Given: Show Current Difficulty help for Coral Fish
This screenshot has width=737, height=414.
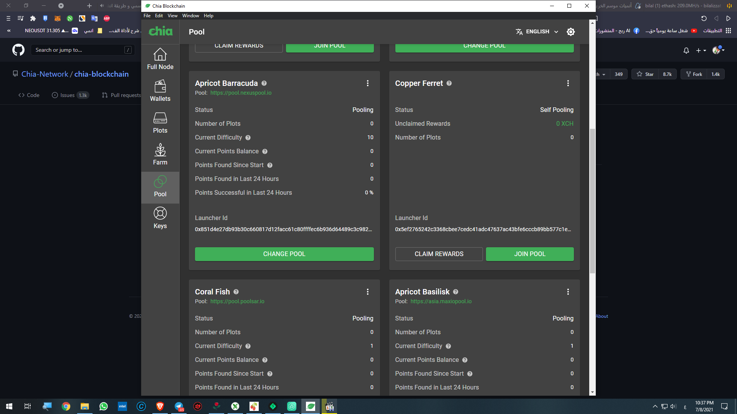Looking at the screenshot, I should tap(248, 346).
